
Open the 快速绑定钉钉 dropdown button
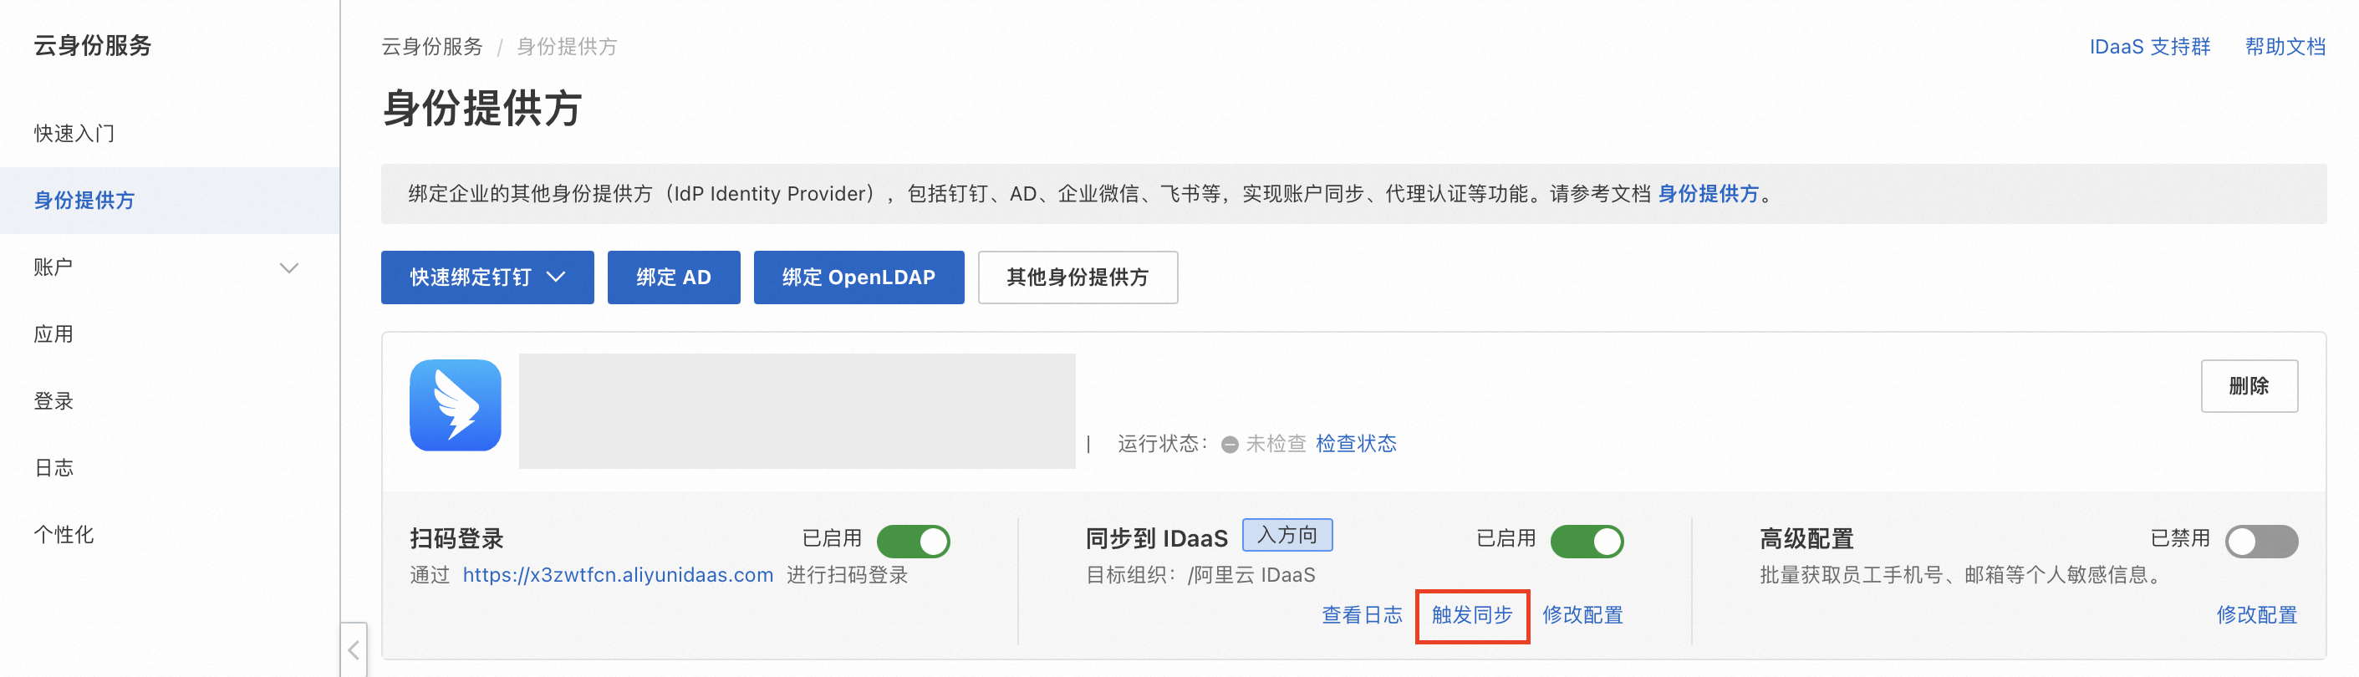(x=487, y=277)
